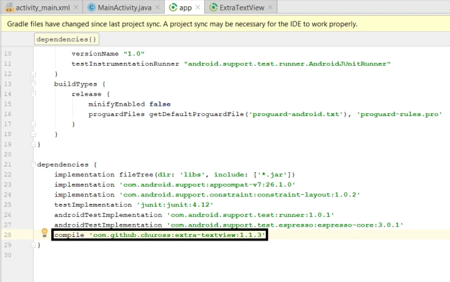Click the yellow lightbulb quick-fix icon
450x282 pixels.
pos(44,232)
